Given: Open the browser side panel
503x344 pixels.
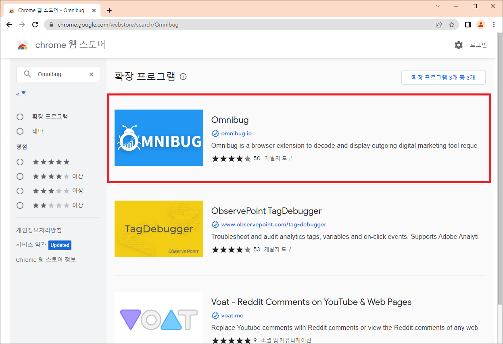Looking at the screenshot, I should click(468, 25).
